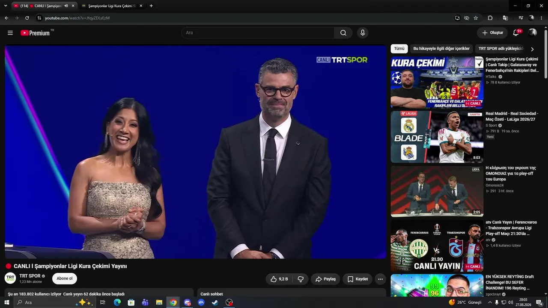This screenshot has height=308, width=548.
Task: Select 'Bu hikayeyle ilgili diğer içerikler' chip
Action: click(441, 49)
